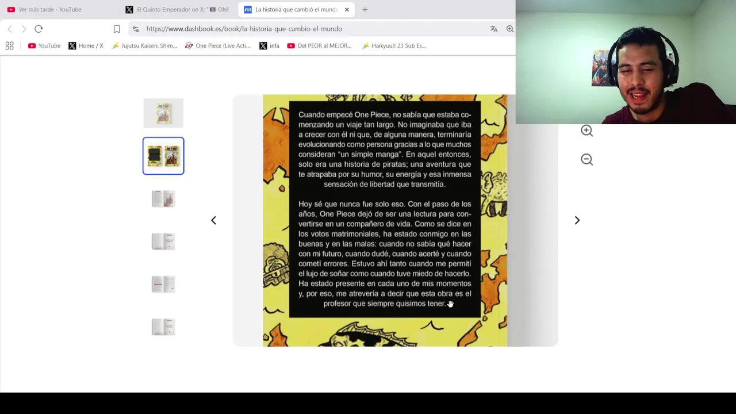The image size is (736, 414).
Task: Click the browser forward arrow
Action: coord(24,29)
